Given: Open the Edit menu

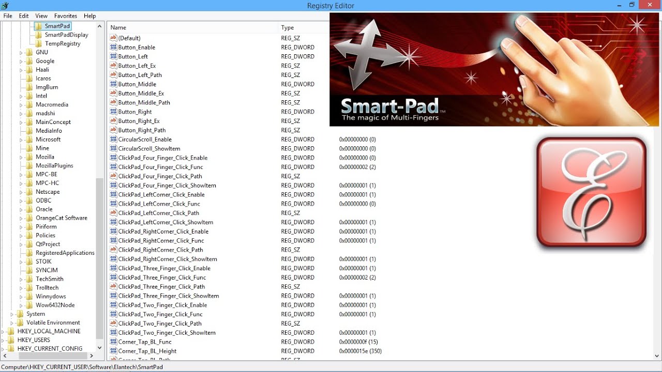Looking at the screenshot, I should [x=24, y=16].
